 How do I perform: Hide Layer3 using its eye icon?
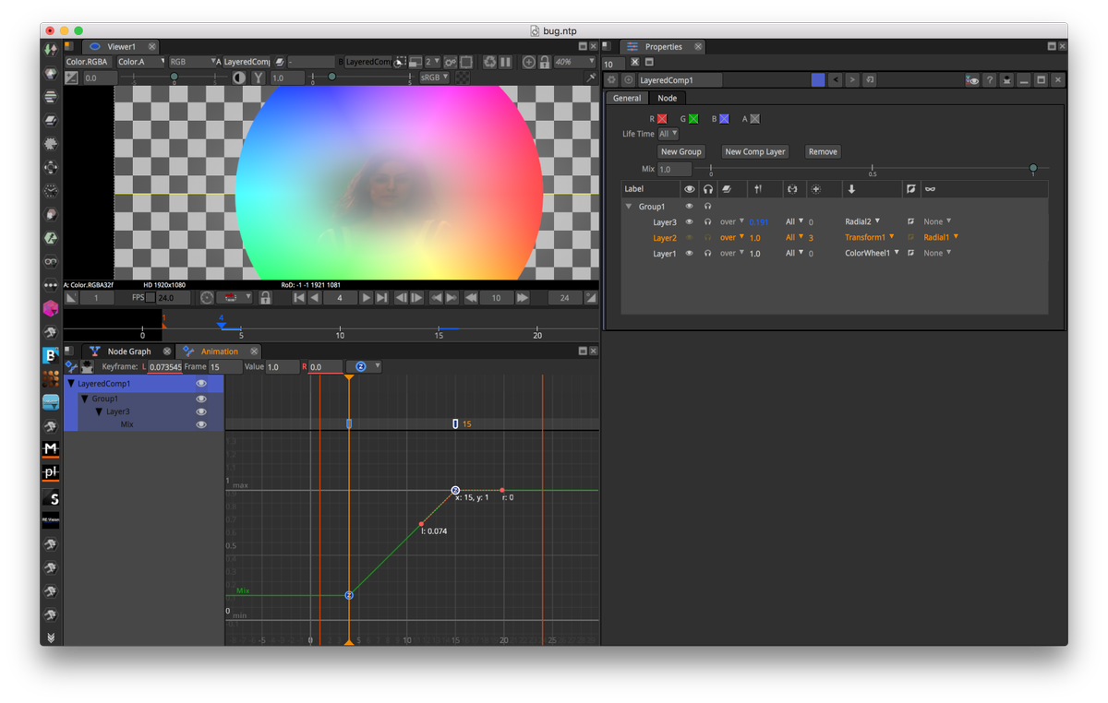pos(691,221)
